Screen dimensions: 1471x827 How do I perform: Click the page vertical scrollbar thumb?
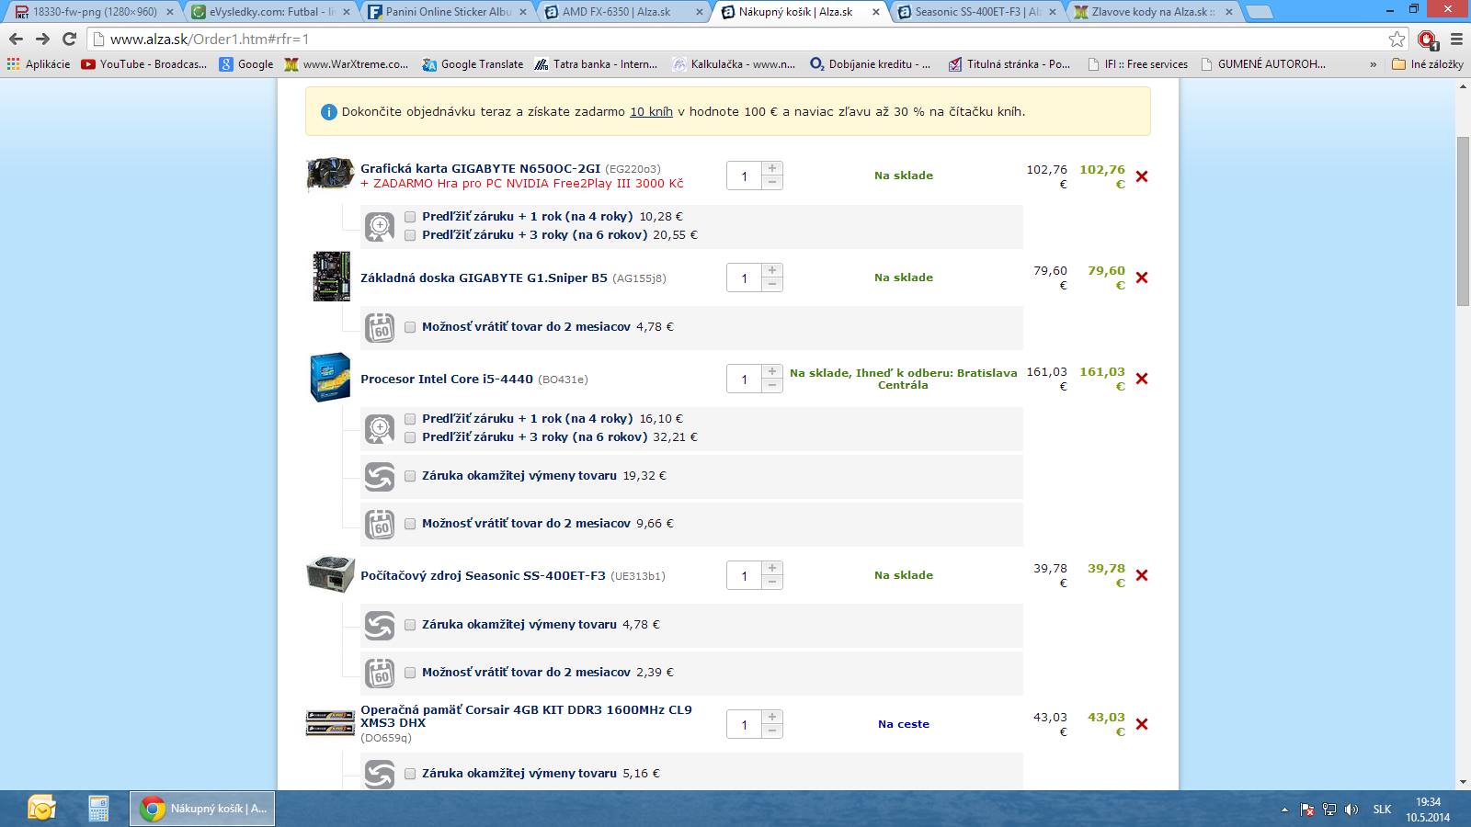(1463, 221)
